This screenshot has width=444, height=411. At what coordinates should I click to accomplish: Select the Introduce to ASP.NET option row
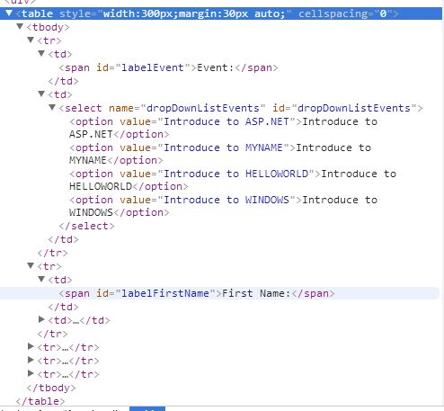pos(223,128)
